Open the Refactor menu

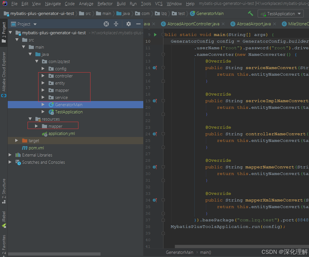point(105,4)
